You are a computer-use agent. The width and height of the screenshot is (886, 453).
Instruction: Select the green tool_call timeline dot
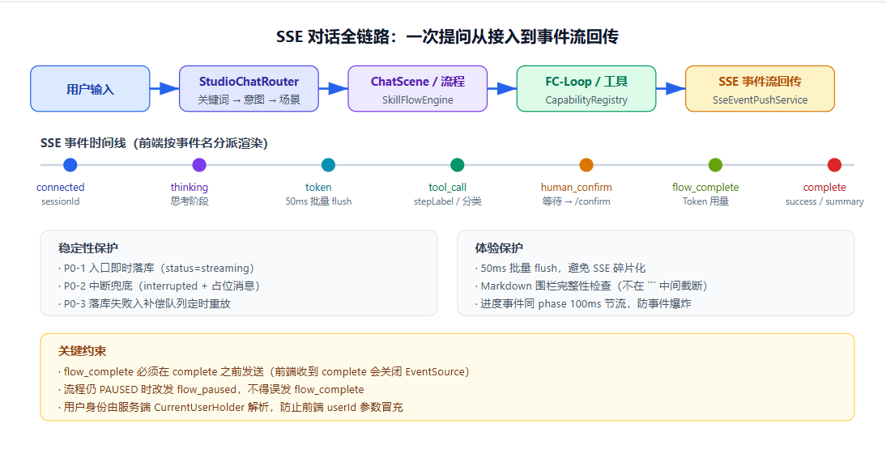pyautogui.click(x=457, y=165)
